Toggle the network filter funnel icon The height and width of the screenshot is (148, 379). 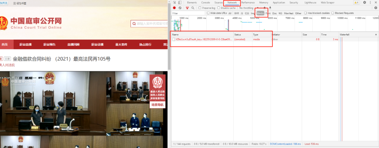click(x=187, y=8)
